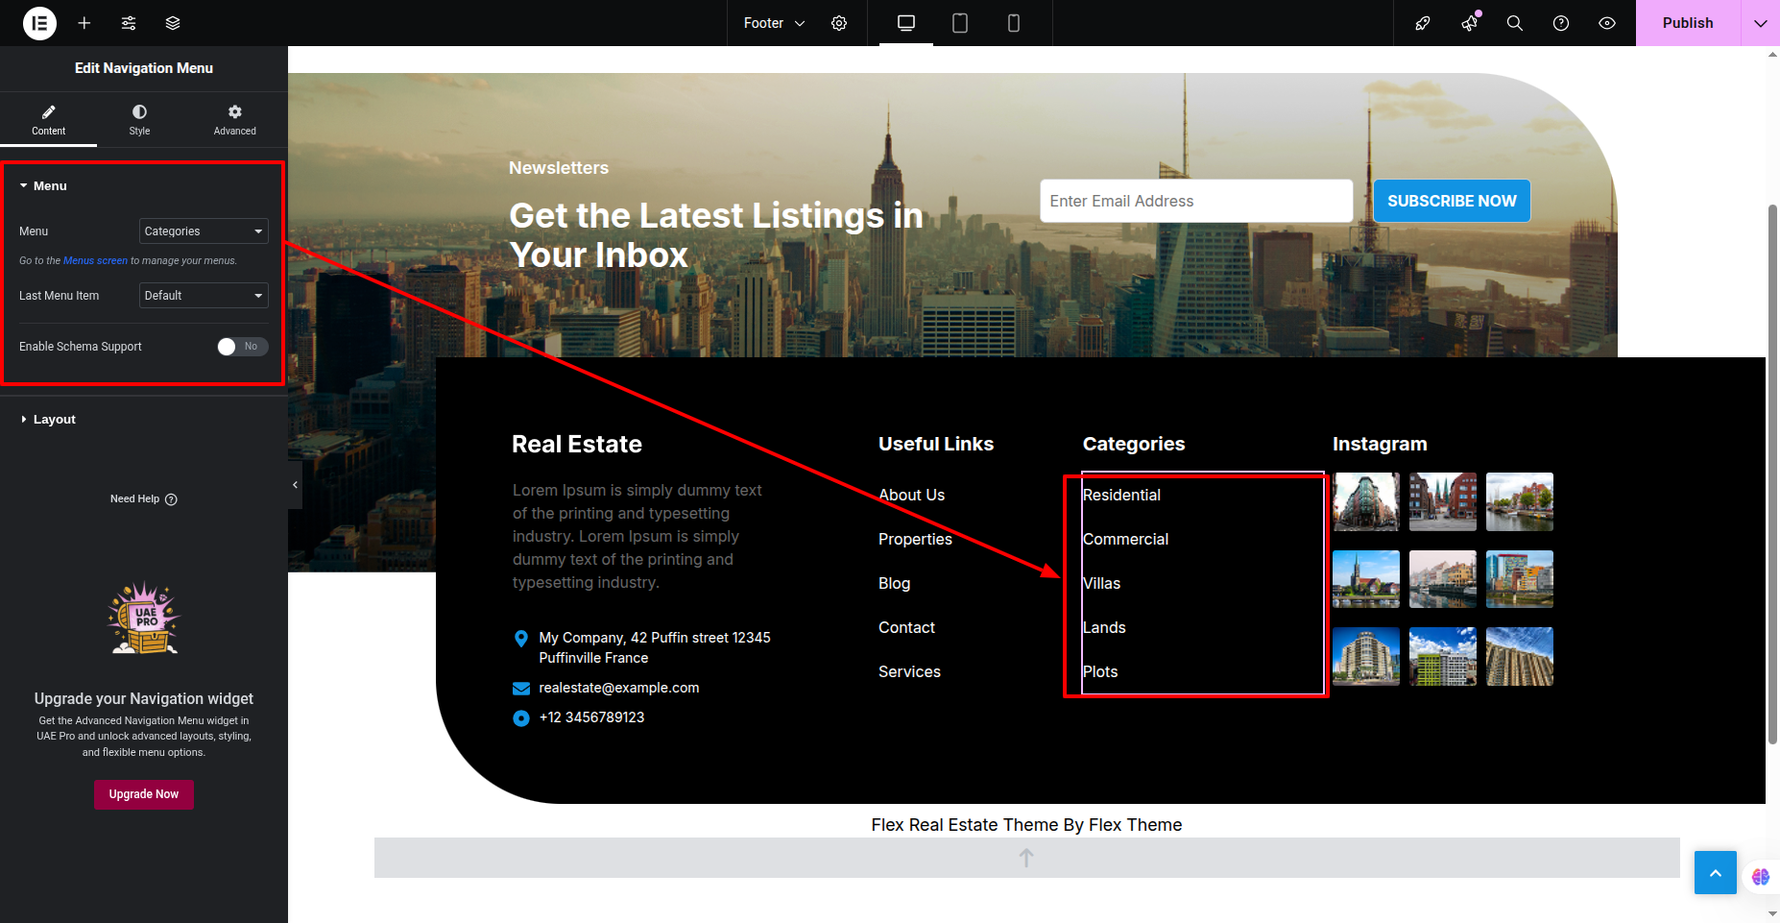The image size is (1780, 923).
Task: Open the Add Element plus icon
Action: click(x=84, y=23)
